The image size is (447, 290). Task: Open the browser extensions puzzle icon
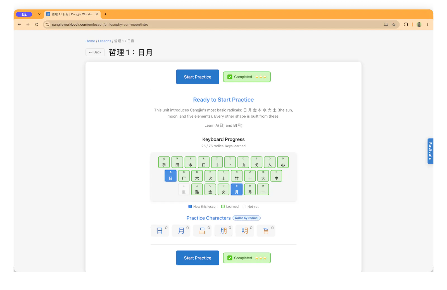coord(406,25)
